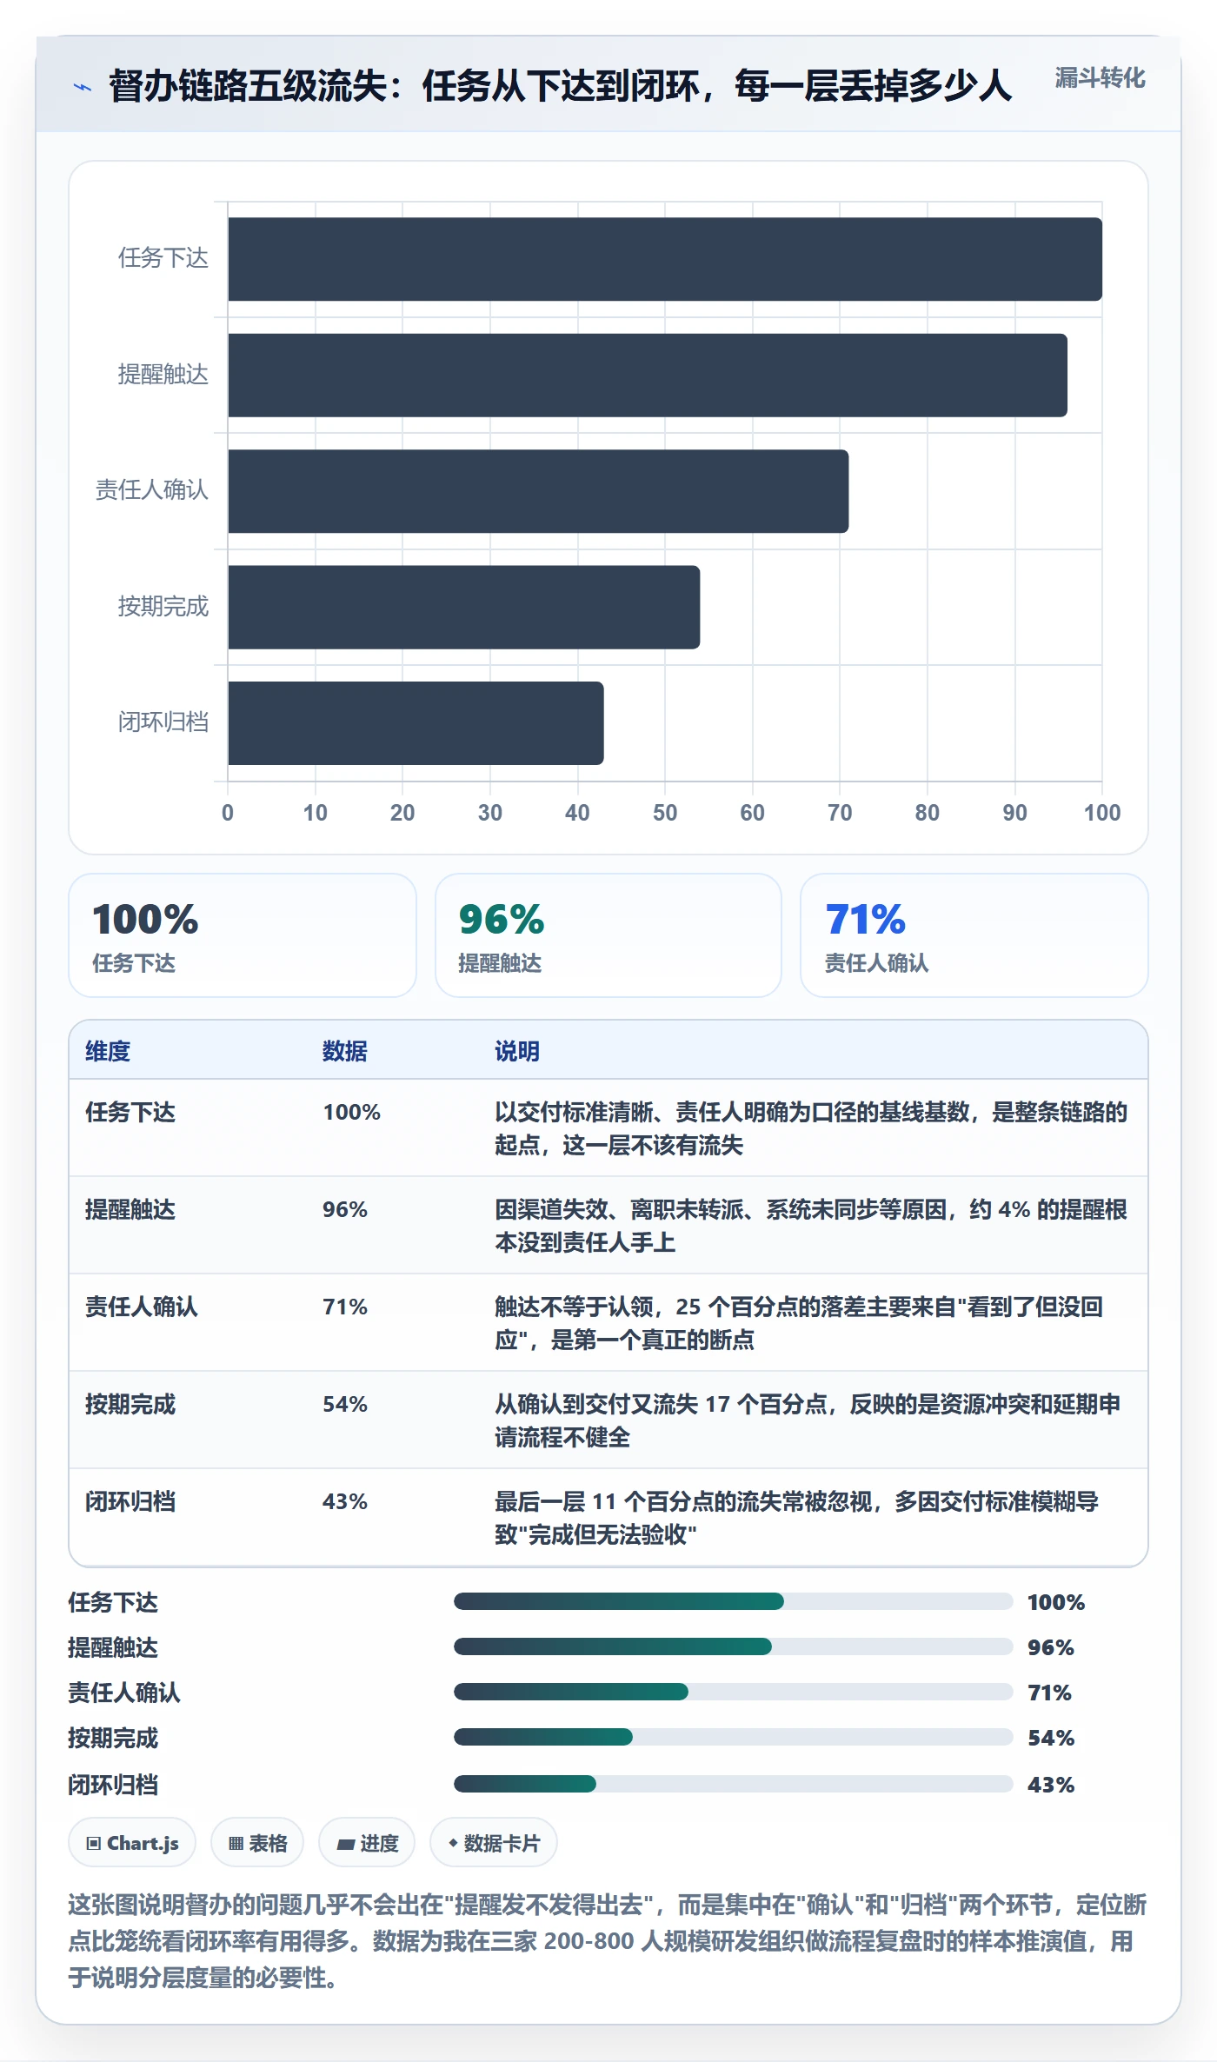Click the 按期完成 54% progress bar
This screenshot has height=2062, width=1217.
point(734,1737)
